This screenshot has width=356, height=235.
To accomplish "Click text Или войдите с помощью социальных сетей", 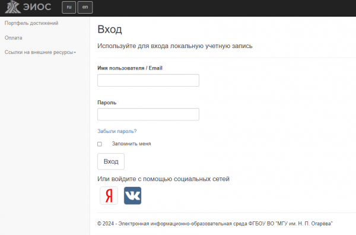I will (x=163, y=179).
